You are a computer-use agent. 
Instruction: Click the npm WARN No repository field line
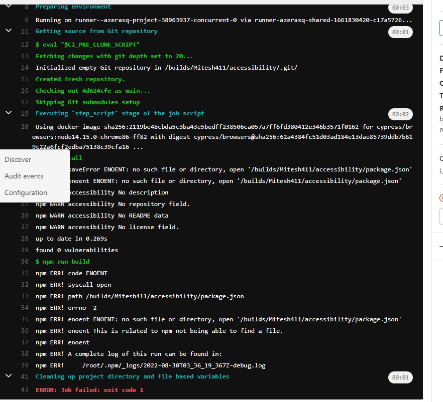(113, 204)
